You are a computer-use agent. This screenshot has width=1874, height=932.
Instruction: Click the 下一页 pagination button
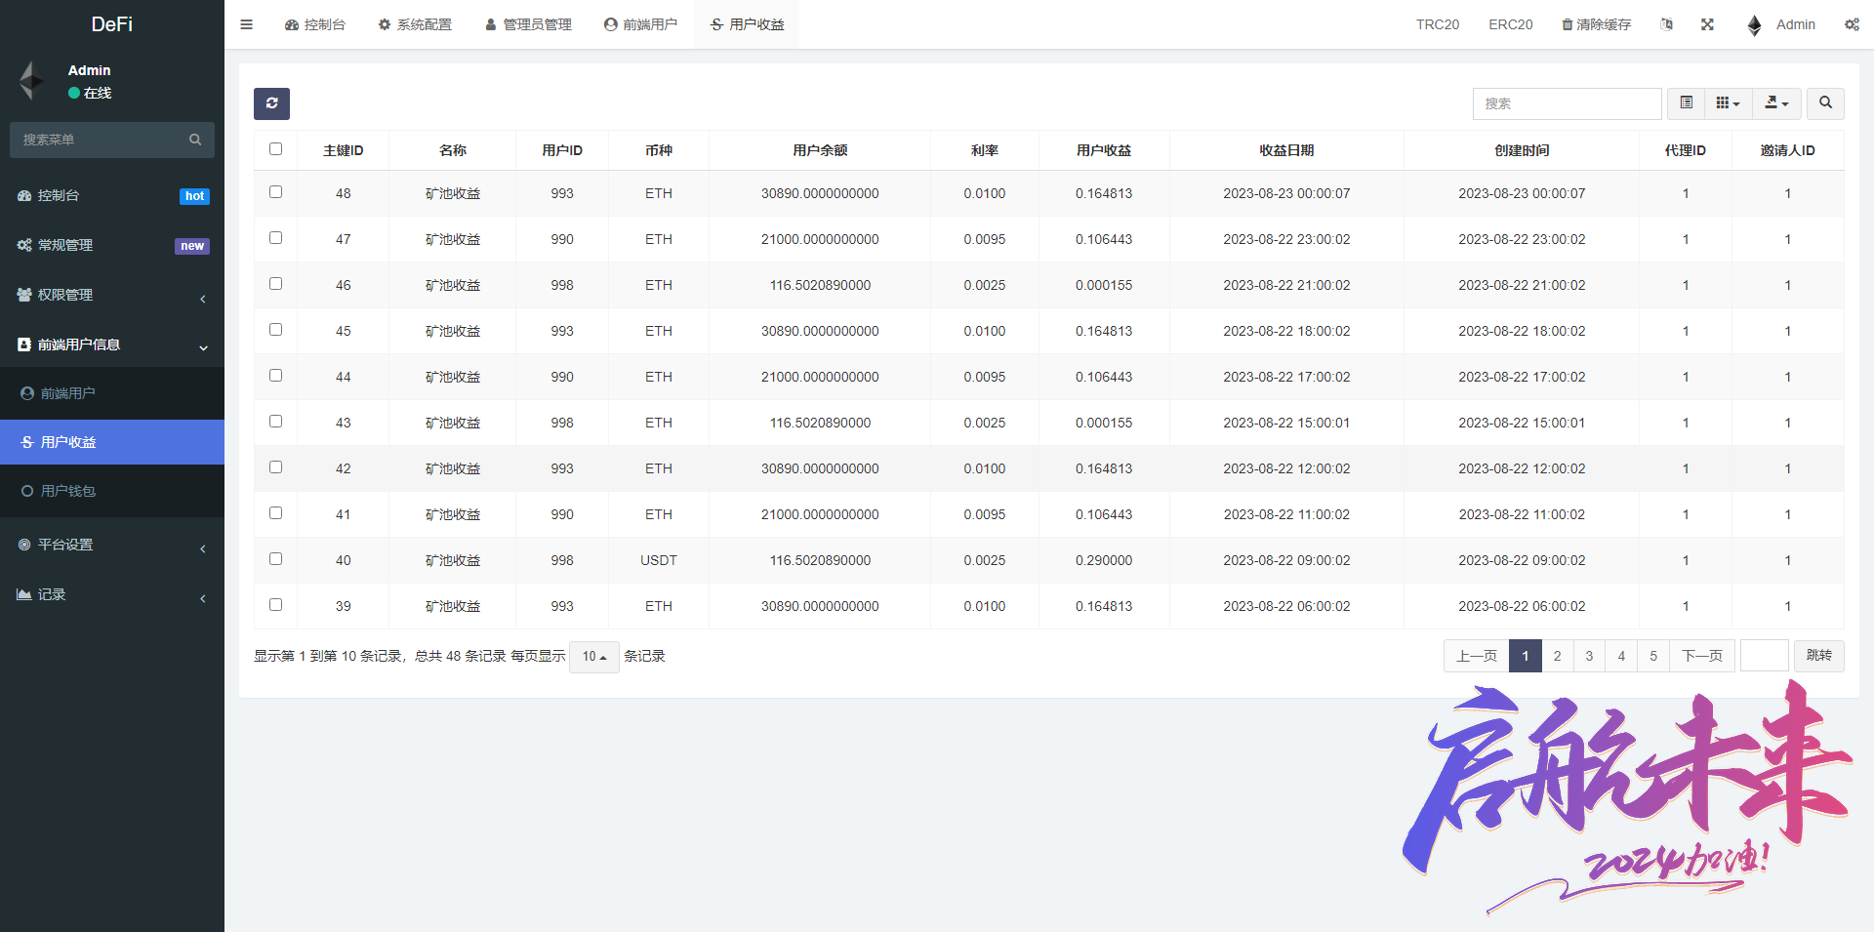click(1702, 656)
